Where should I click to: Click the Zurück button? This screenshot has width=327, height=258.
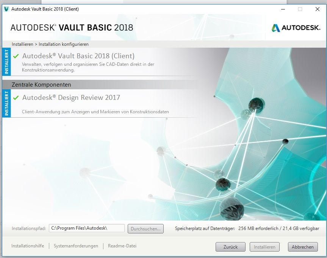(230, 247)
